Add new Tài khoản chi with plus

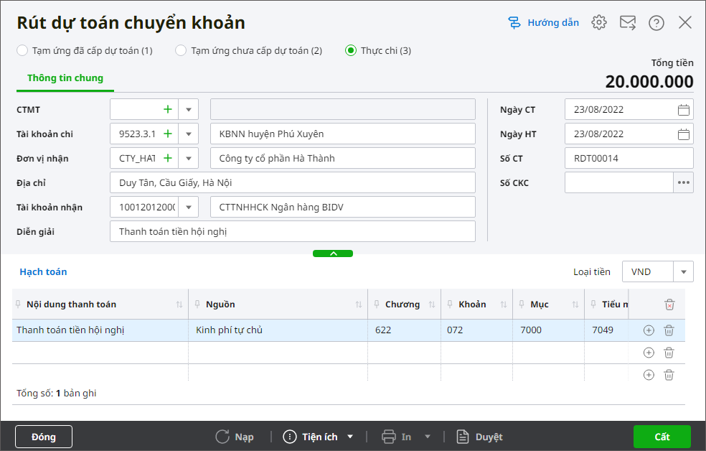[x=167, y=134]
